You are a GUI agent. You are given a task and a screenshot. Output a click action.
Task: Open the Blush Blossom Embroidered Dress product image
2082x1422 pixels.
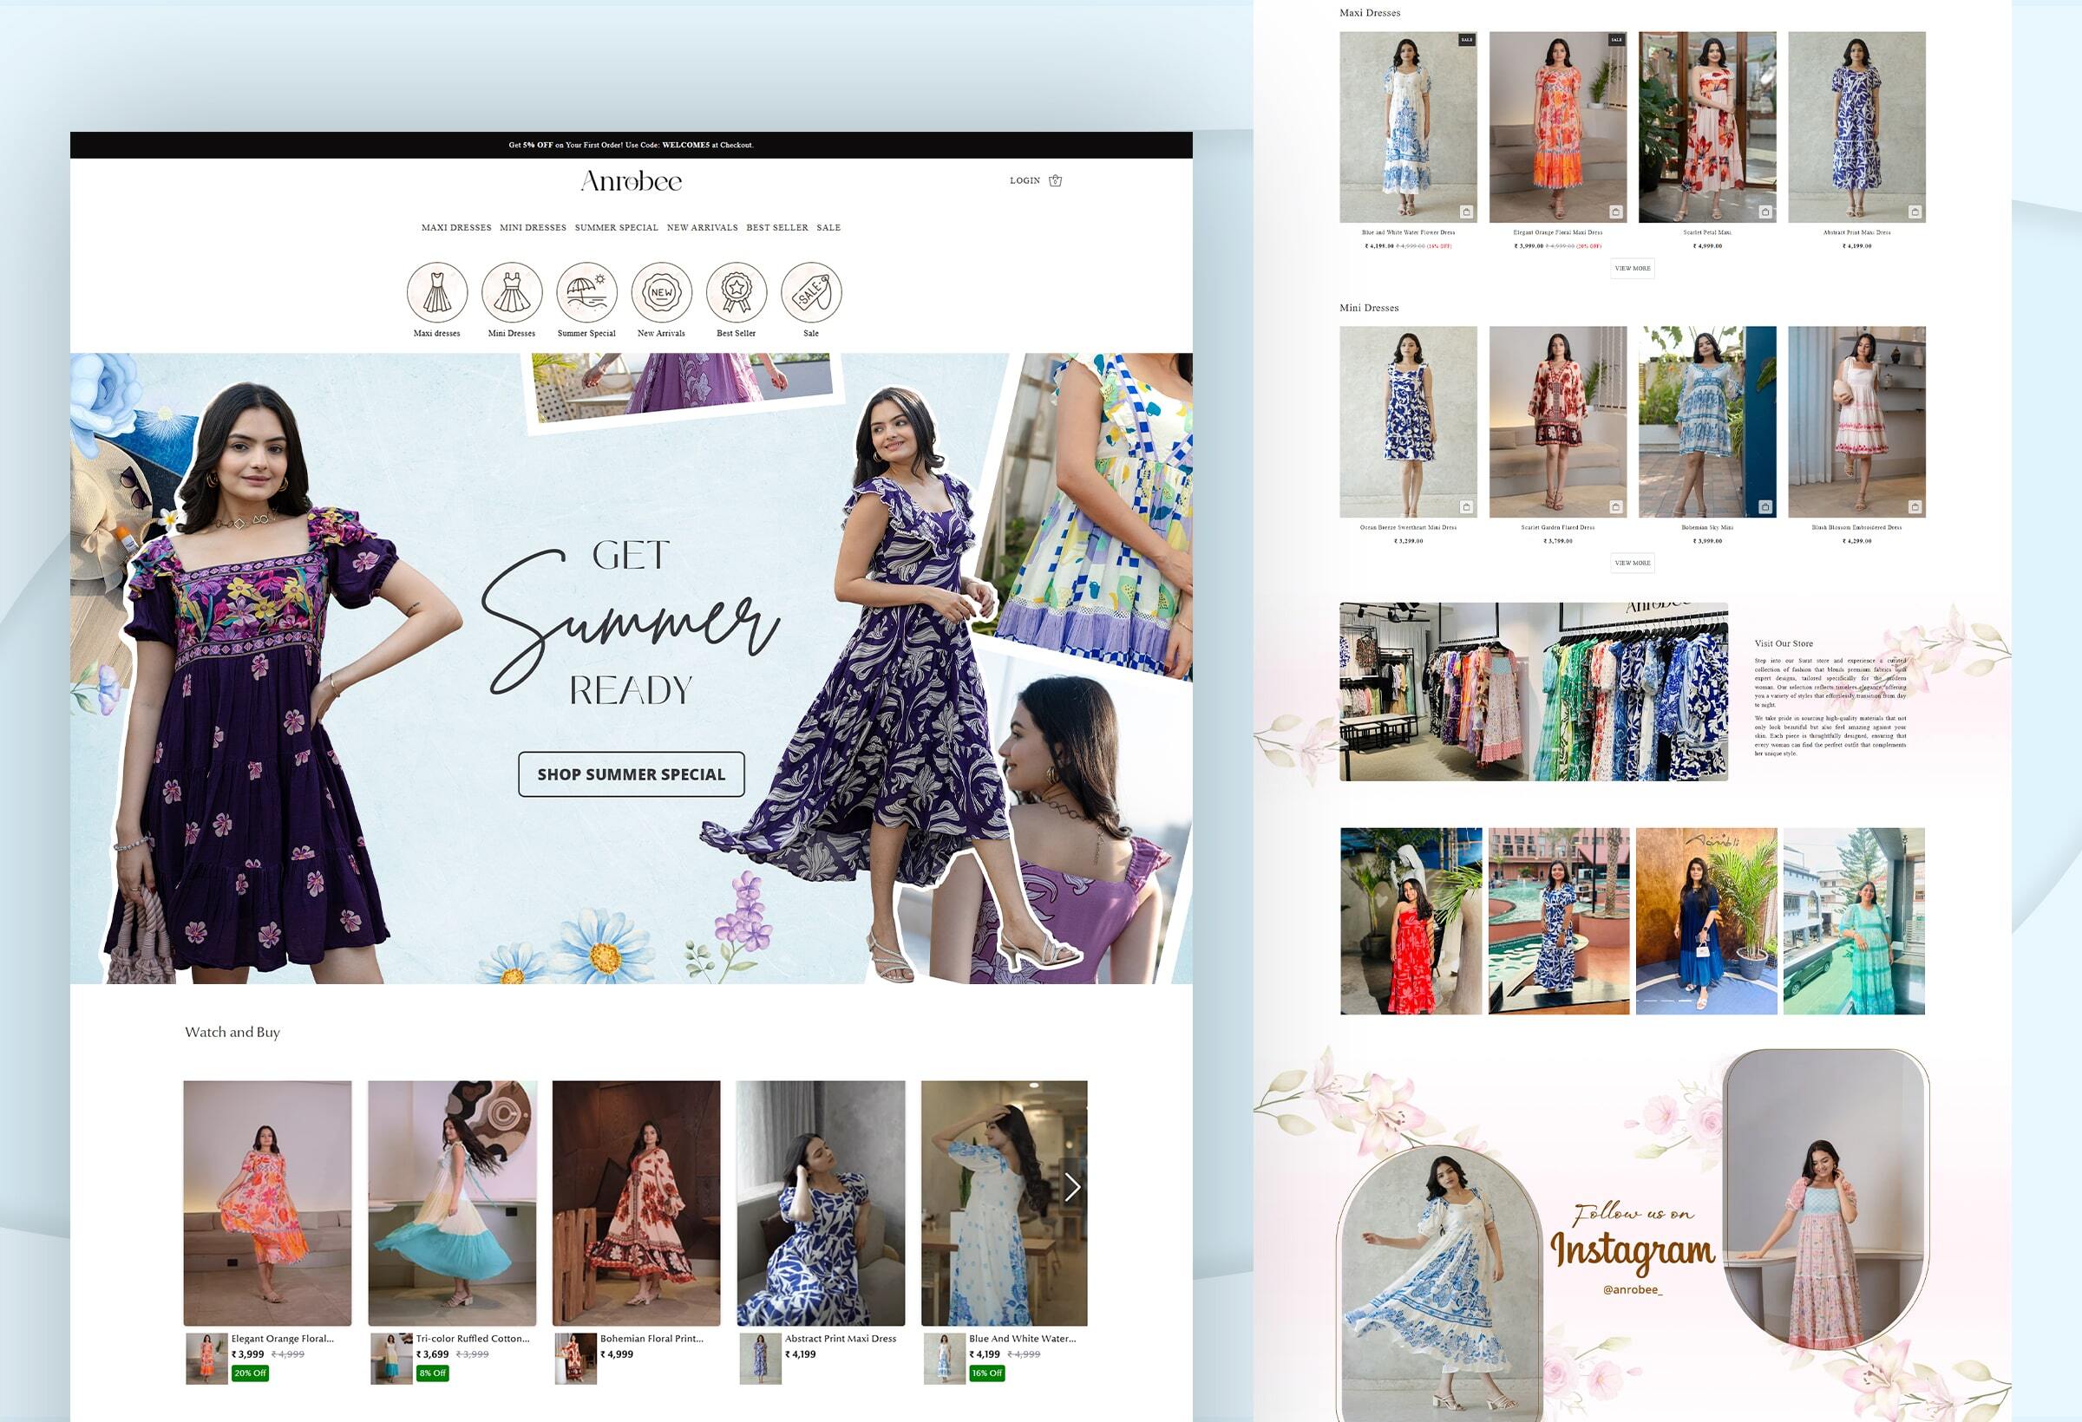(1857, 421)
